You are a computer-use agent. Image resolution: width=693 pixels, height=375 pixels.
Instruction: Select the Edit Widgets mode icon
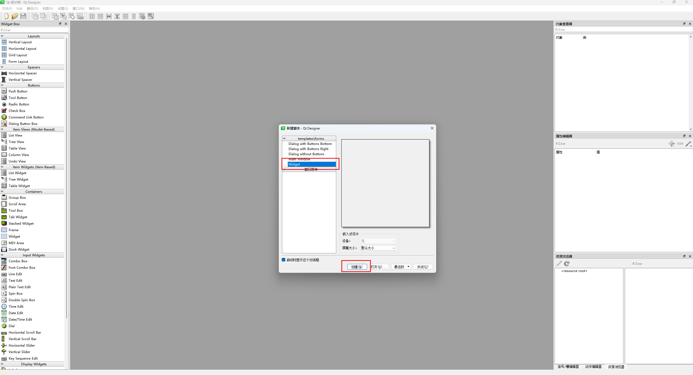coord(55,16)
